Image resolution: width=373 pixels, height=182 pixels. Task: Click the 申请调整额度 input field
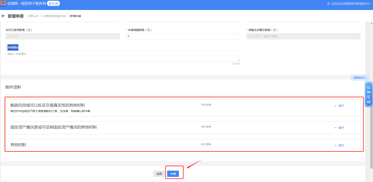pos(183,36)
